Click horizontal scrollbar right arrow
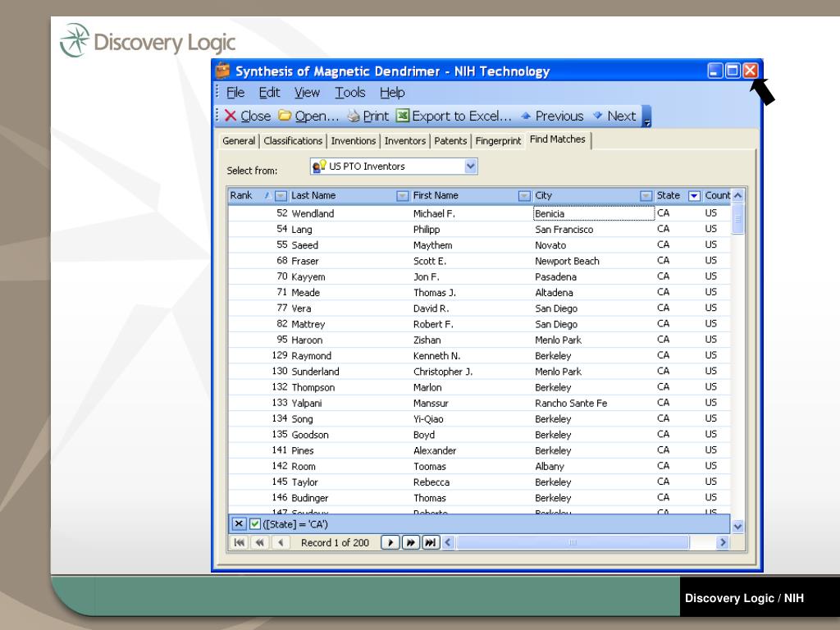 [x=723, y=543]
